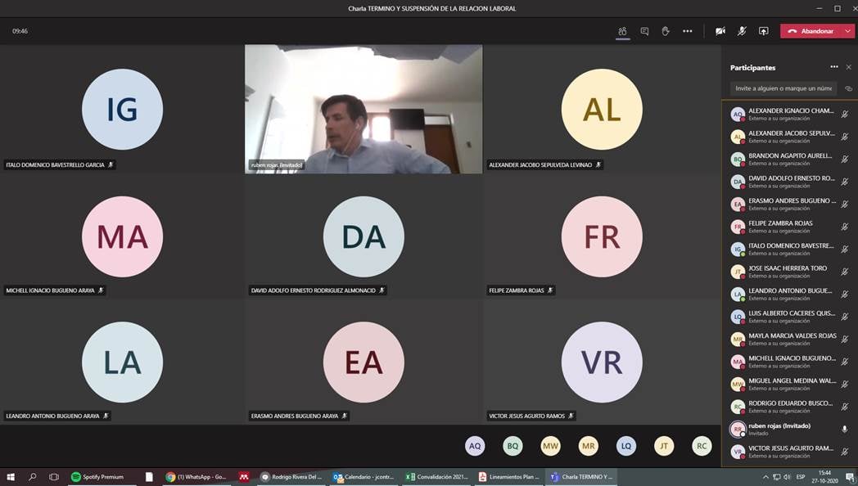Select JT avatar in overflow participant strip
Viewport: 858px width, 486px height.
tap(664, 446)
